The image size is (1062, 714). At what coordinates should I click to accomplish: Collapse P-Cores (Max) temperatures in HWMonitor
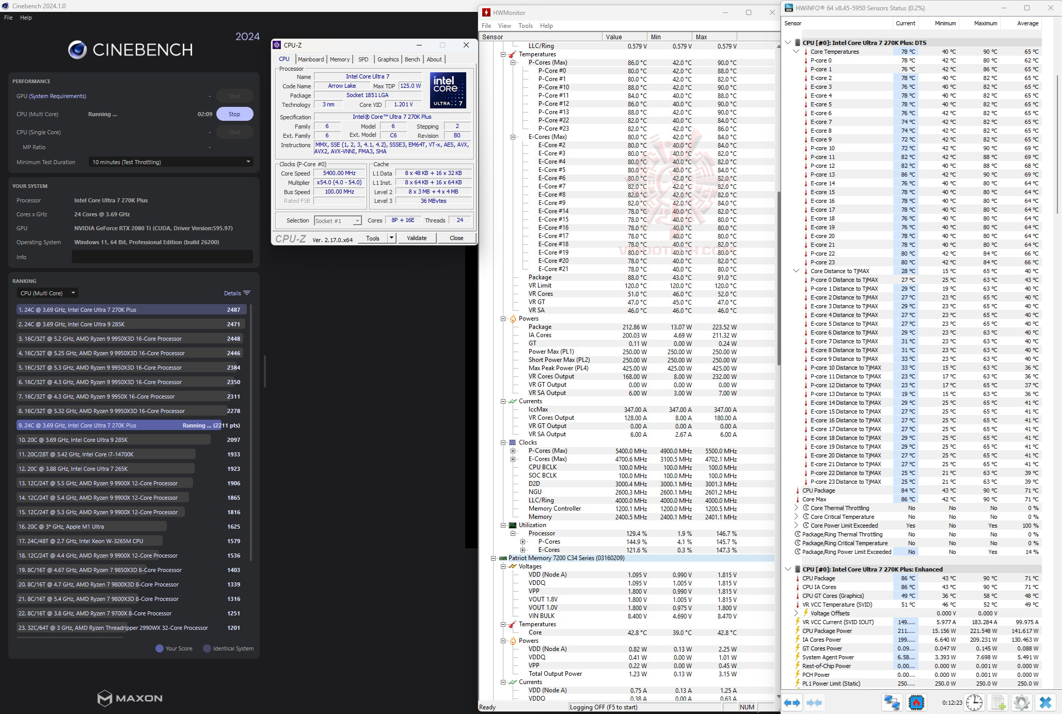tap(513, 62)
